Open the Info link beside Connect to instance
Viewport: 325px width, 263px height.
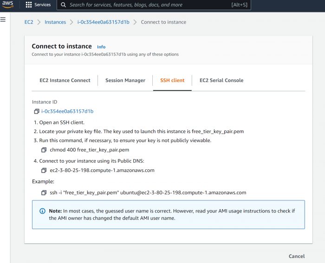(x=101, y=47)
